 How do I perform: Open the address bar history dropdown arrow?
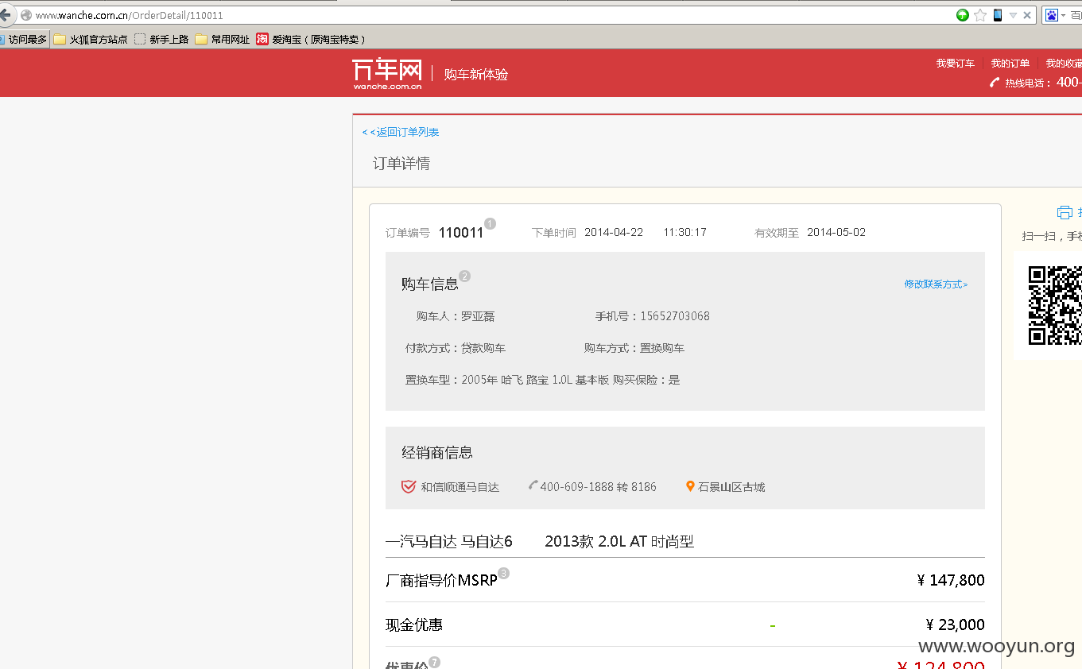1013,15
